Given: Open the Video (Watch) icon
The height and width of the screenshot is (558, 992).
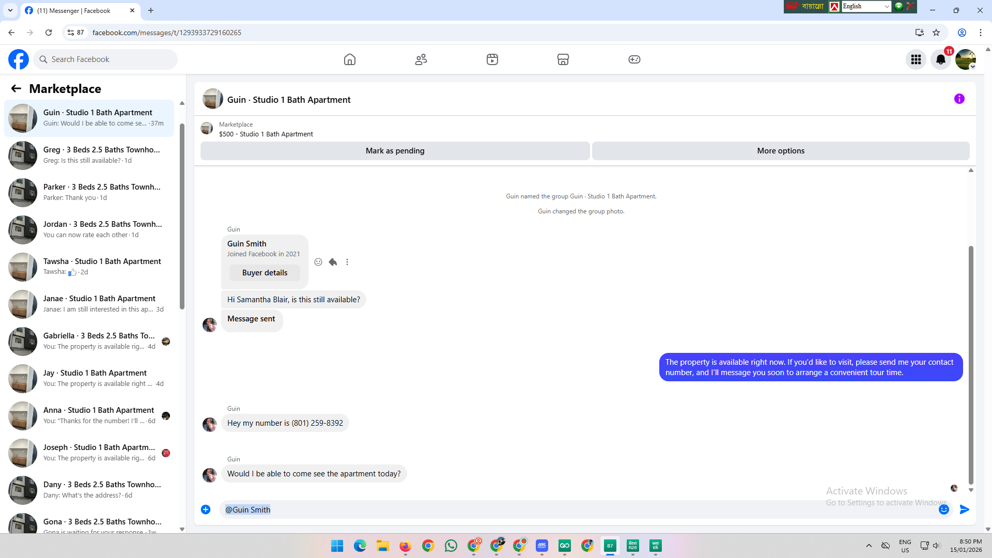Looking at the screenshot, I should point(492,59).
